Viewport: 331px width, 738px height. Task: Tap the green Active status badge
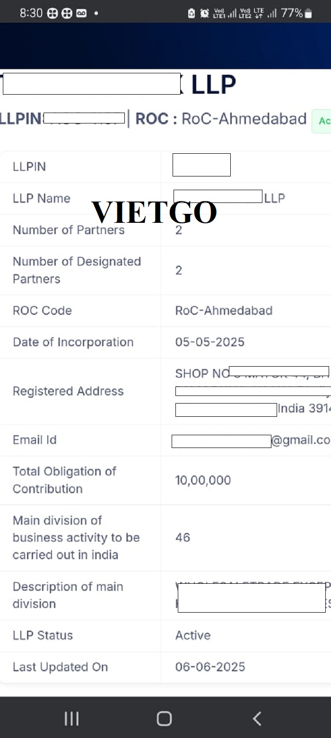tap(323, 121)
